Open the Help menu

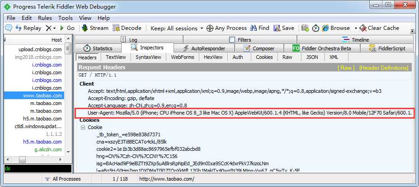pyautogui.click(x=104, y=18)
